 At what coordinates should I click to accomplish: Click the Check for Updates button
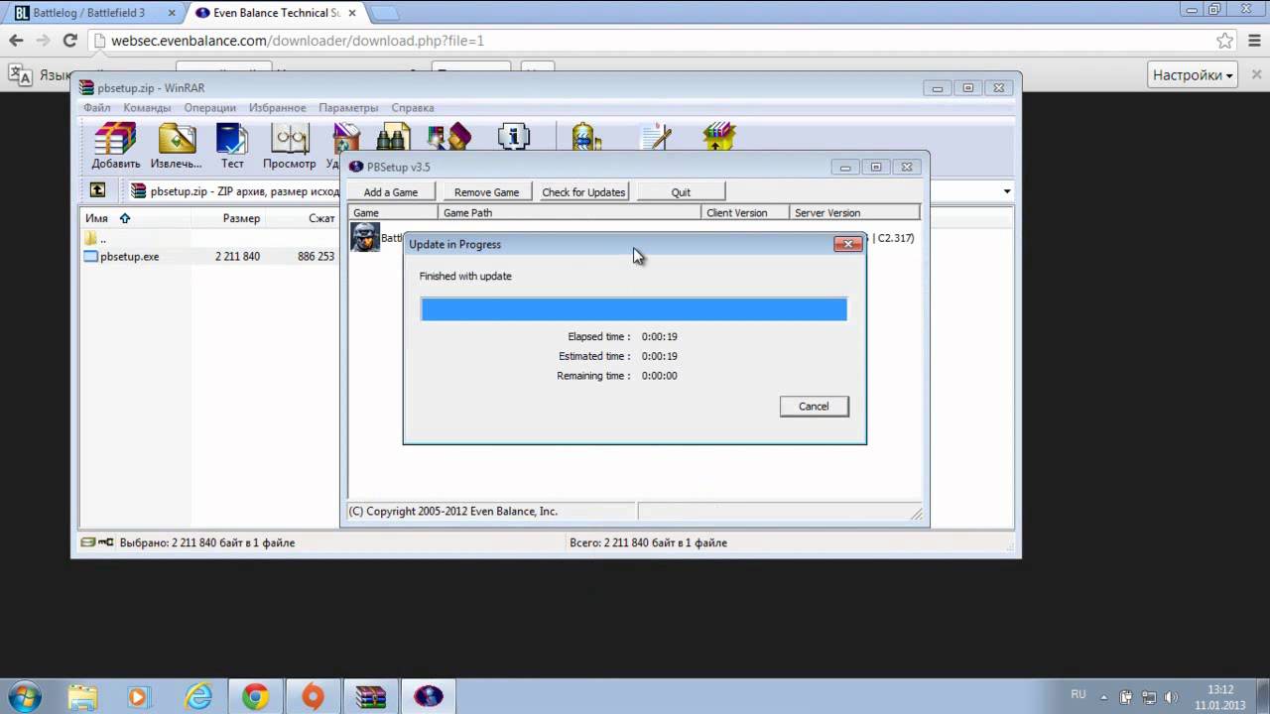(x=583, y=191)
